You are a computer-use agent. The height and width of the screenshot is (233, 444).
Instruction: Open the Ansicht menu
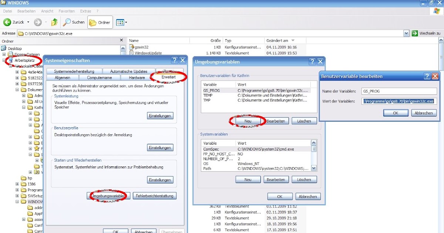tap(47, 11)
